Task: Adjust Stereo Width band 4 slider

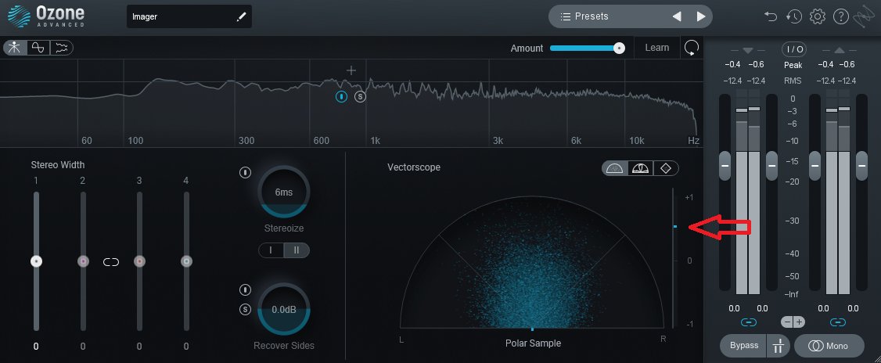Action: 186,261
